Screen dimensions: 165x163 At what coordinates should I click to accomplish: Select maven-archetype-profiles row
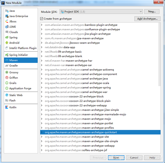click(100, 128)
